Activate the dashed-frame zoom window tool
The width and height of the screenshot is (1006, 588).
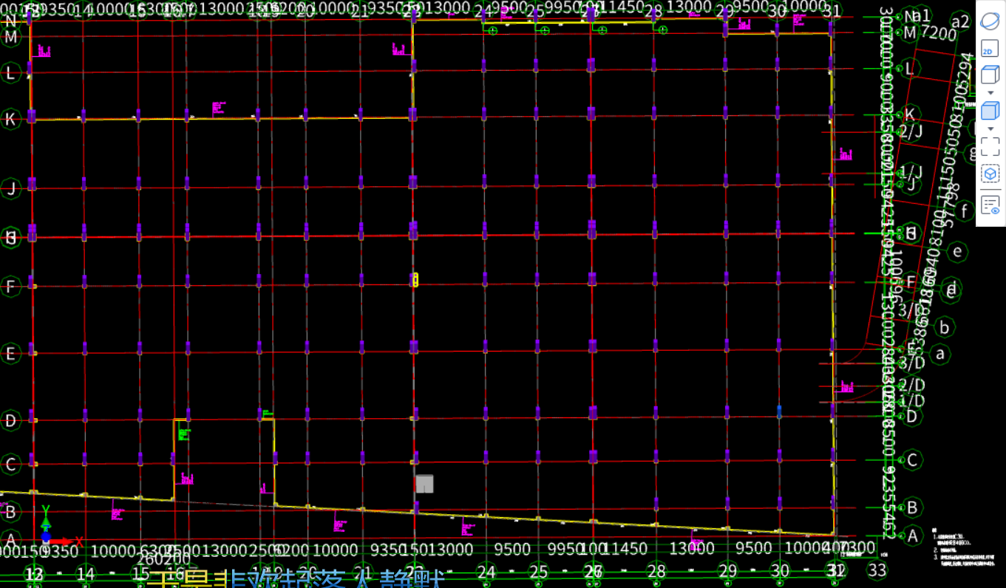coord(990,146)
